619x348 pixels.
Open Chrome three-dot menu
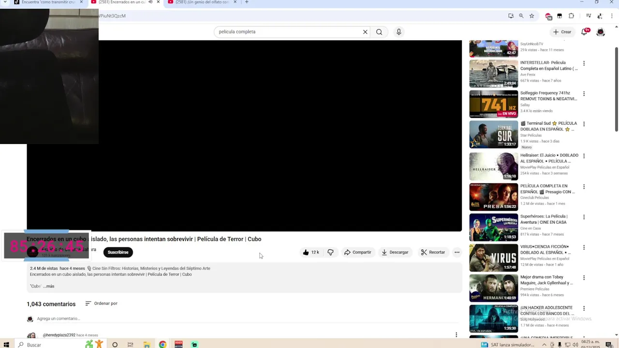612,16
